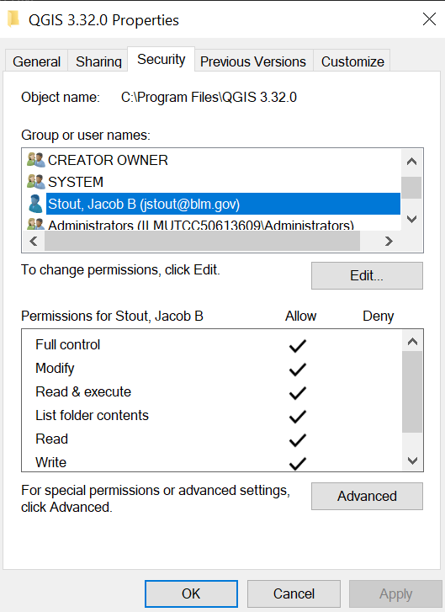Click user list scroll up arrow
This screenshot has width=445, height=612.
point(412,162)
